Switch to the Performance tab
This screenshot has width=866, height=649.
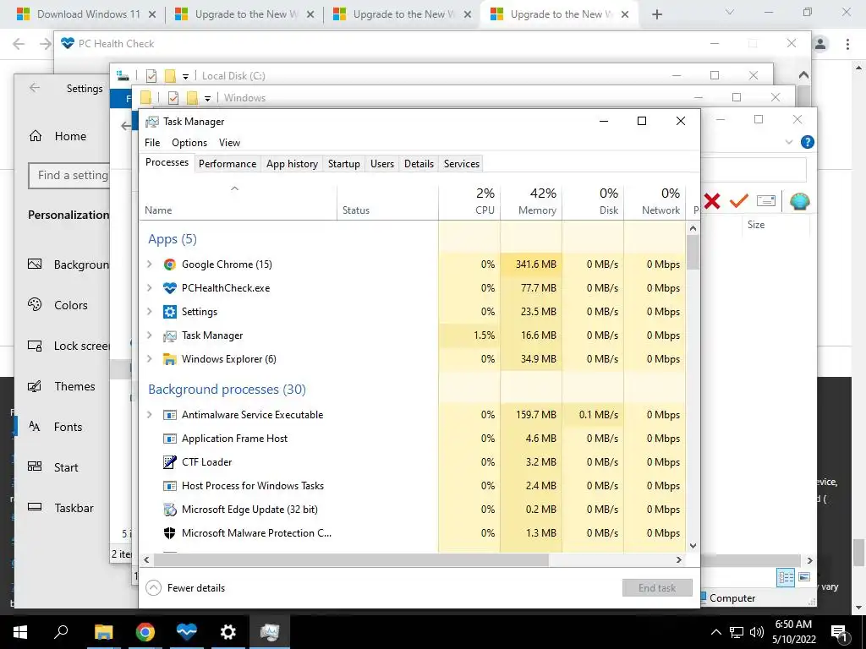[x=227, y=164]
